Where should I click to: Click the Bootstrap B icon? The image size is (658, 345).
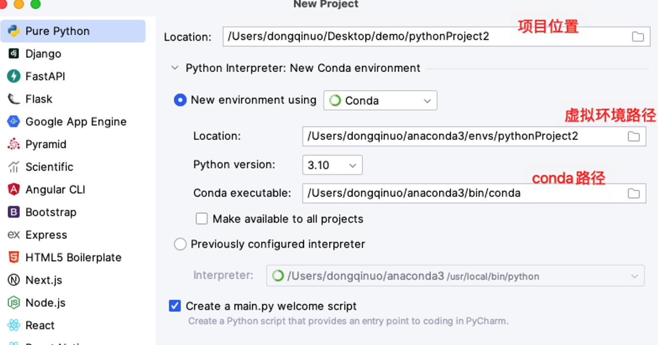click(14, 212)
